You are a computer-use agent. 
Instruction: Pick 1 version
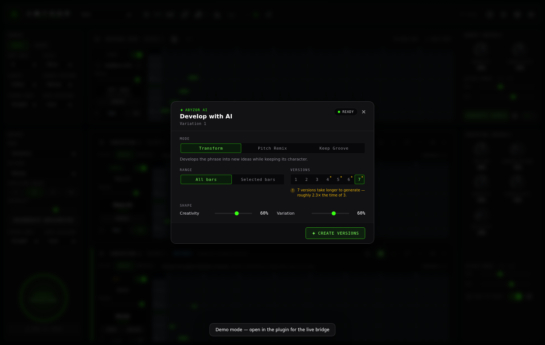point(296,179)
